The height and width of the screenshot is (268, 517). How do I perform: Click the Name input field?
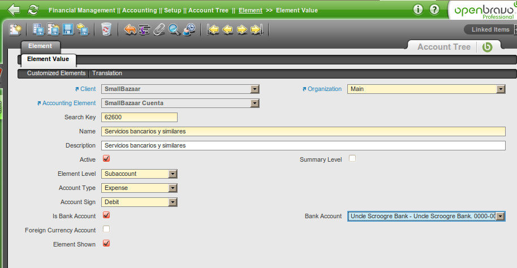coord(303,132)
